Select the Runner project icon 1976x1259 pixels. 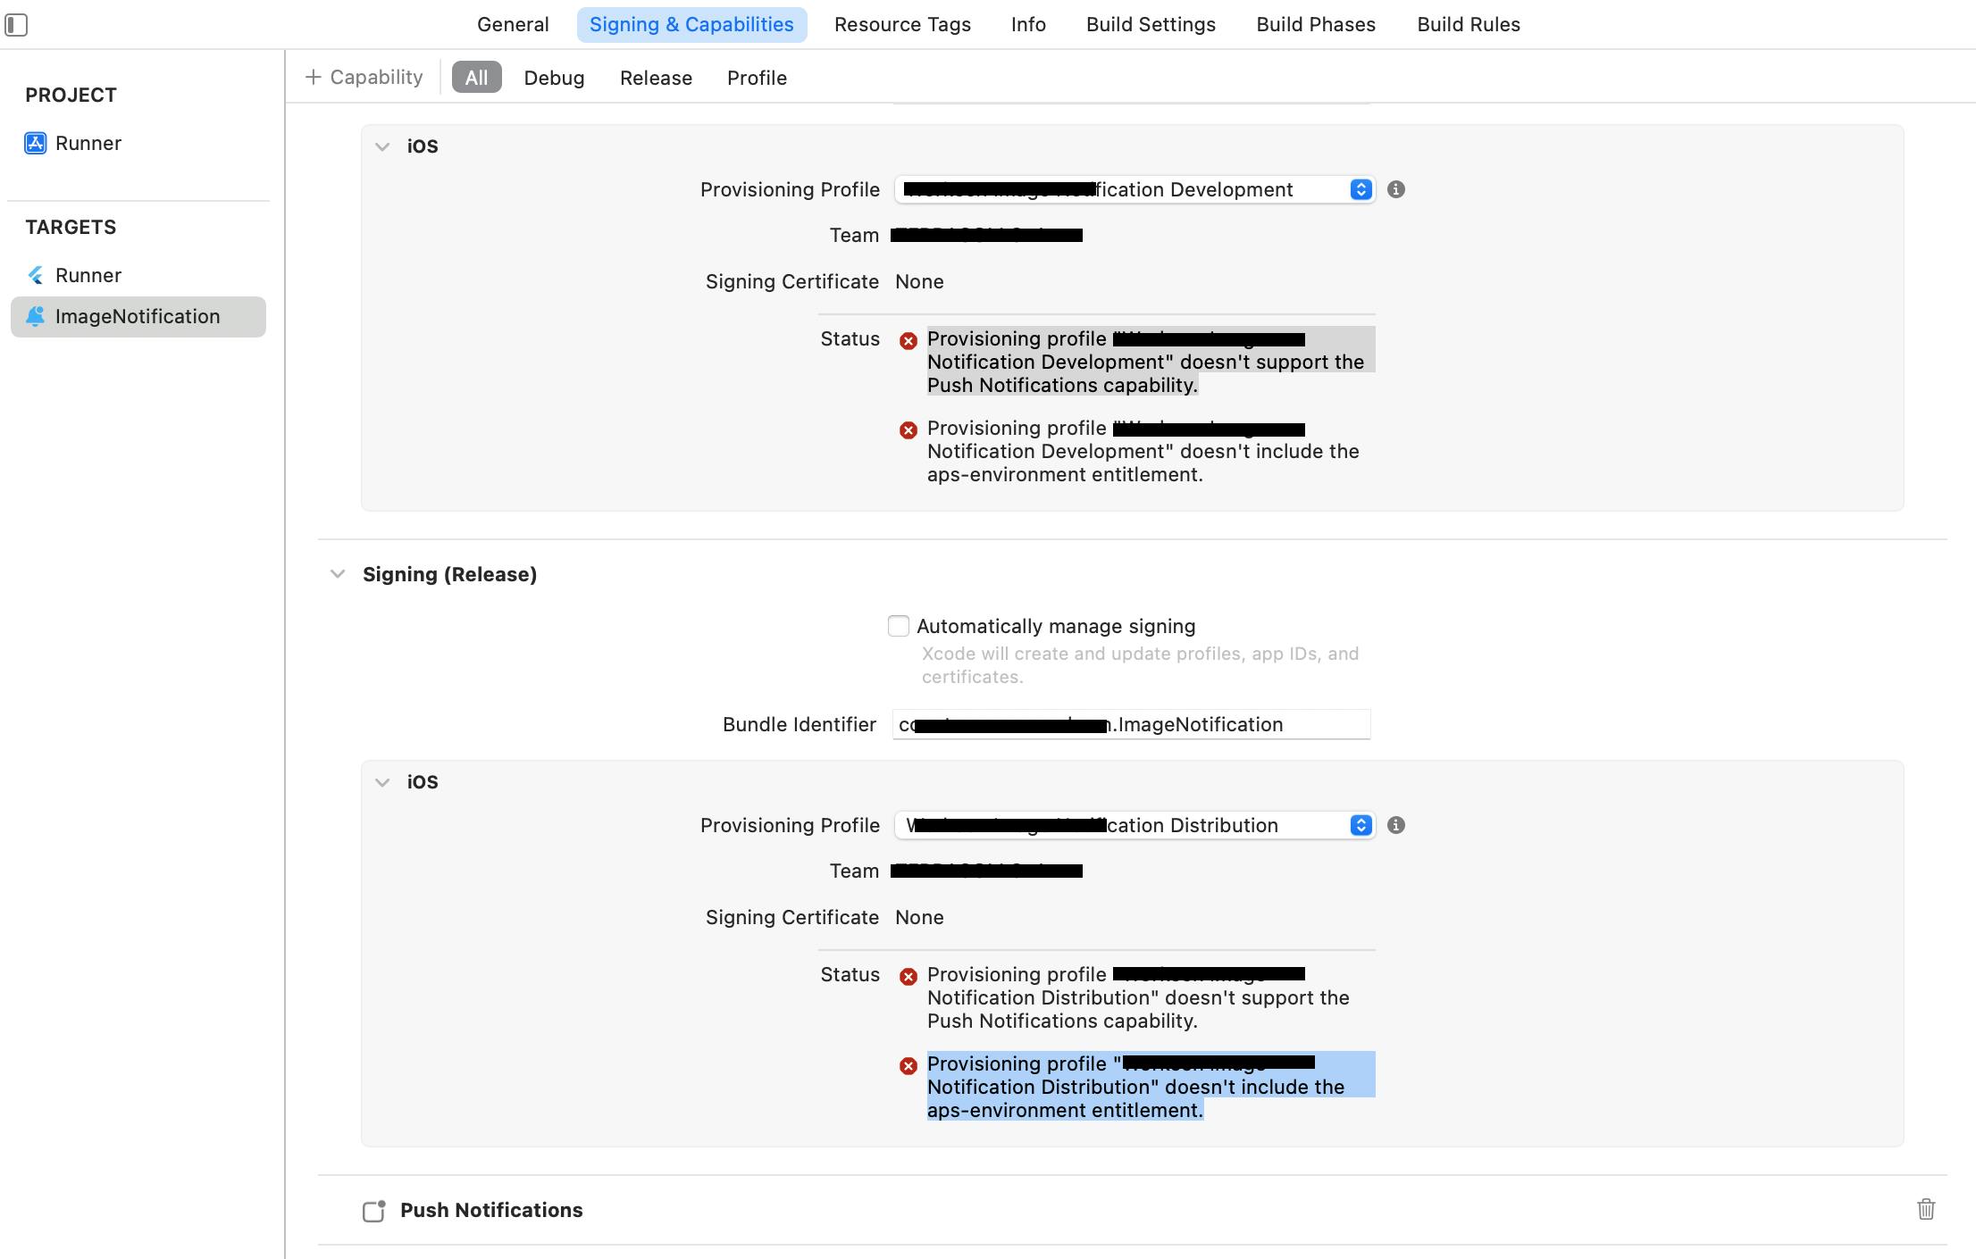(x=35, y=143)
